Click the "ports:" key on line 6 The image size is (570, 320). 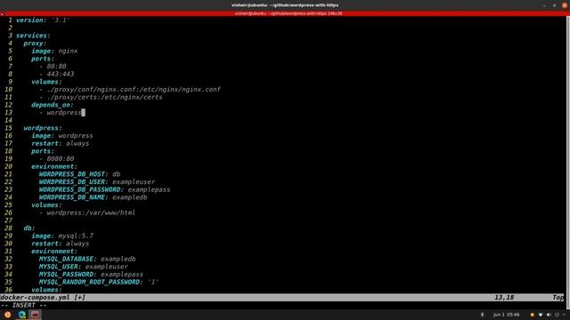pos(43,59)
